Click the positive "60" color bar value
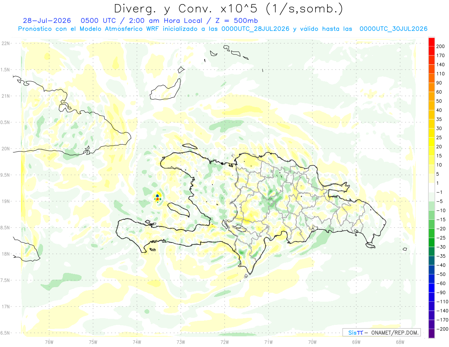The width and height of the screenshot is (449, 347). pyautogui.click(x=439, y=92)
